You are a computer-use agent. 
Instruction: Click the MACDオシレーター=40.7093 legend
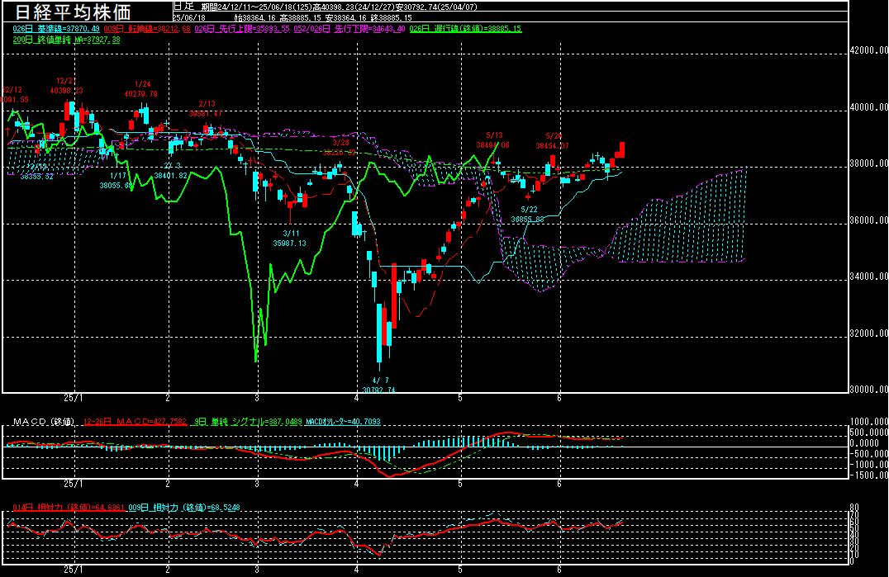click(x=343, y=422)
